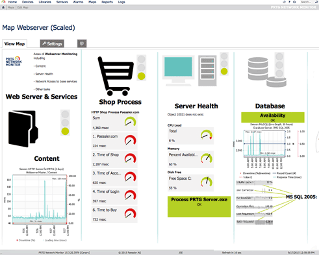The image size is (319, 255).
Task: Click the Process PRTG Server.exe status box
Action: tap(199, 206)
